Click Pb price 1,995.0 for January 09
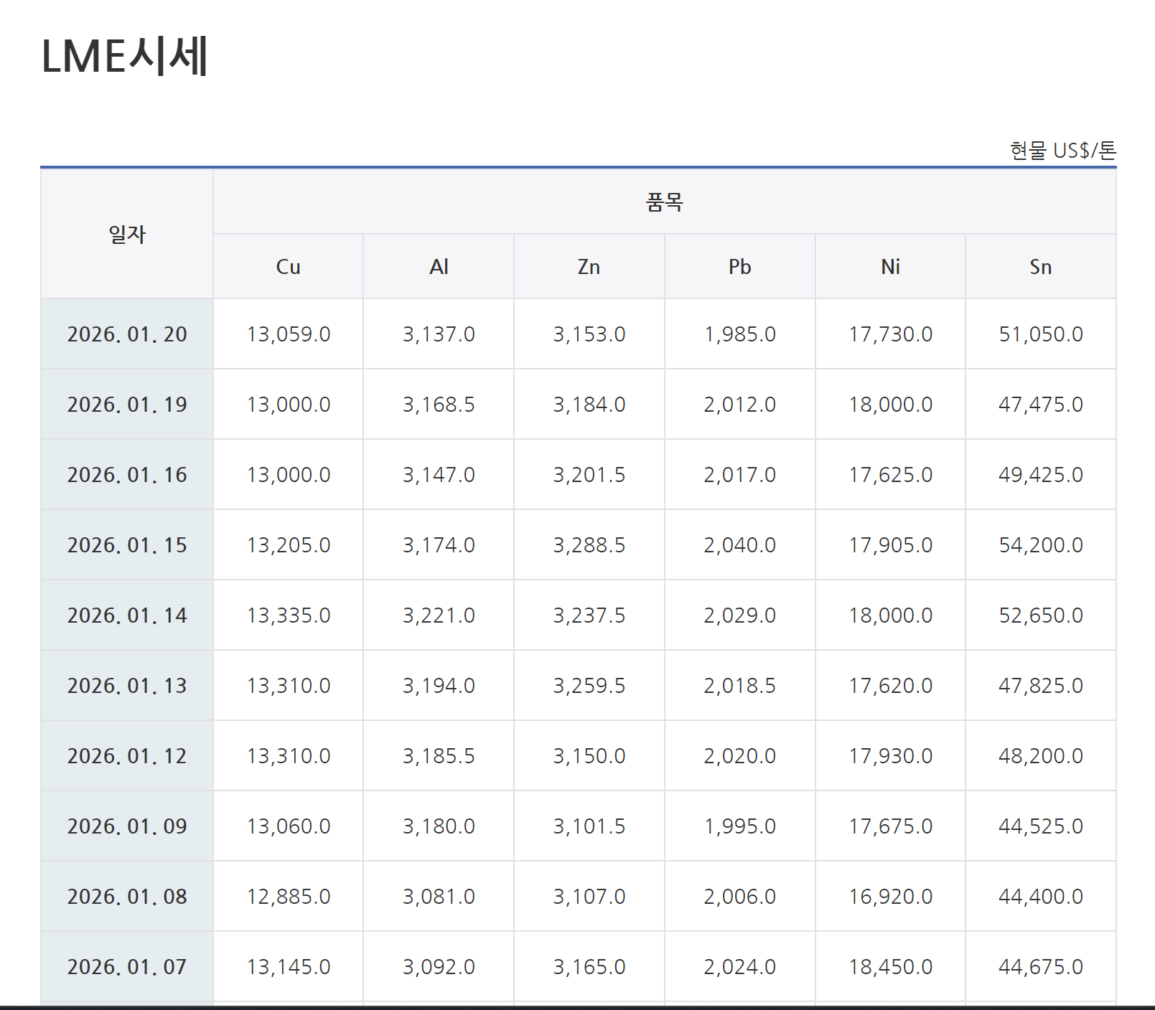 (x=739, y=826)
